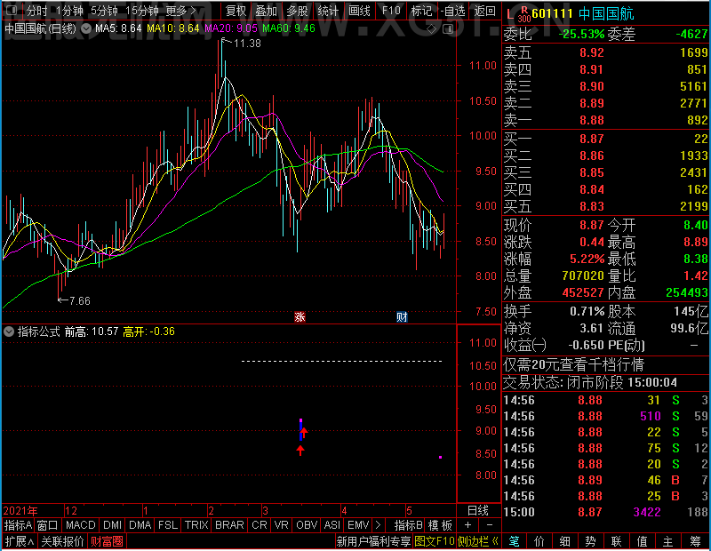Click the 叠加 overlay button
Screen dimensions: 711x551
[x=266, y=11]
